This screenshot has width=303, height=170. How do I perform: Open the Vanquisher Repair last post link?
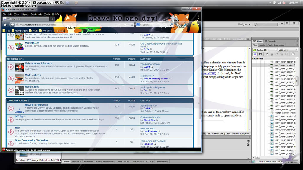coord(150,64)
